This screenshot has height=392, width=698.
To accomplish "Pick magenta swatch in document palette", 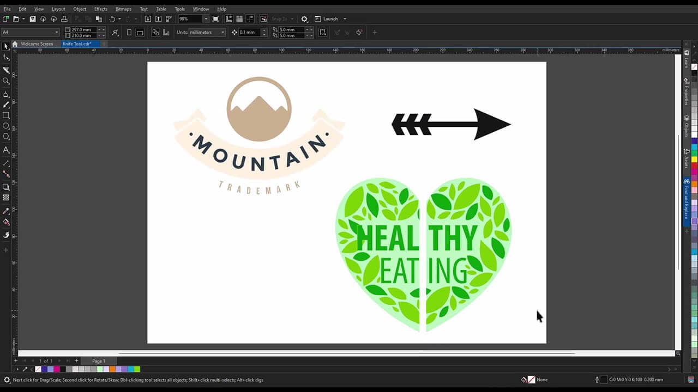I will [x=57, y=369].
